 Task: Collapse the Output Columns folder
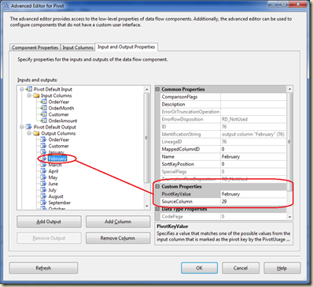tap(29, 133)
